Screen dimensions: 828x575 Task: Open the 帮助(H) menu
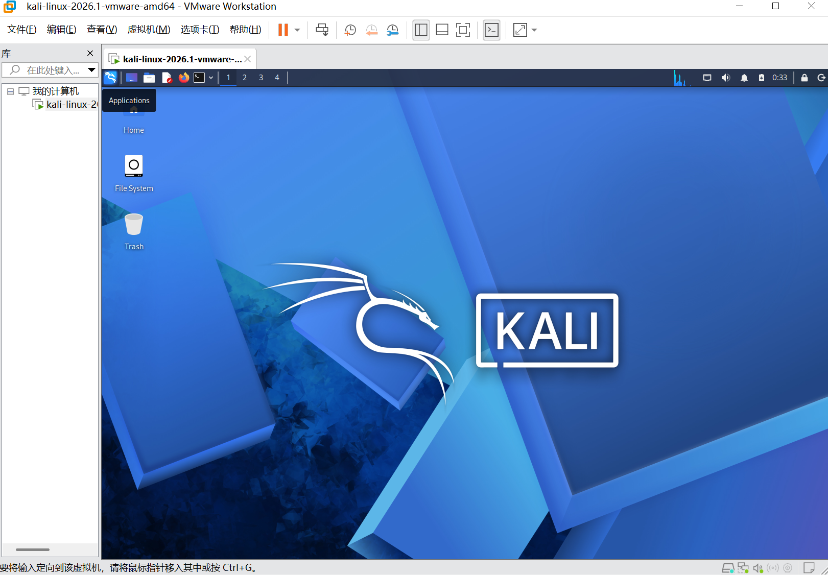(246, 30)
